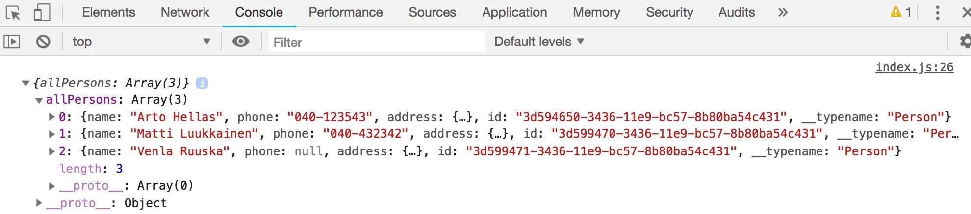Screen dimensions: 971x214
Task: Click the phone value "040-432342"
Action: (366, 134)
